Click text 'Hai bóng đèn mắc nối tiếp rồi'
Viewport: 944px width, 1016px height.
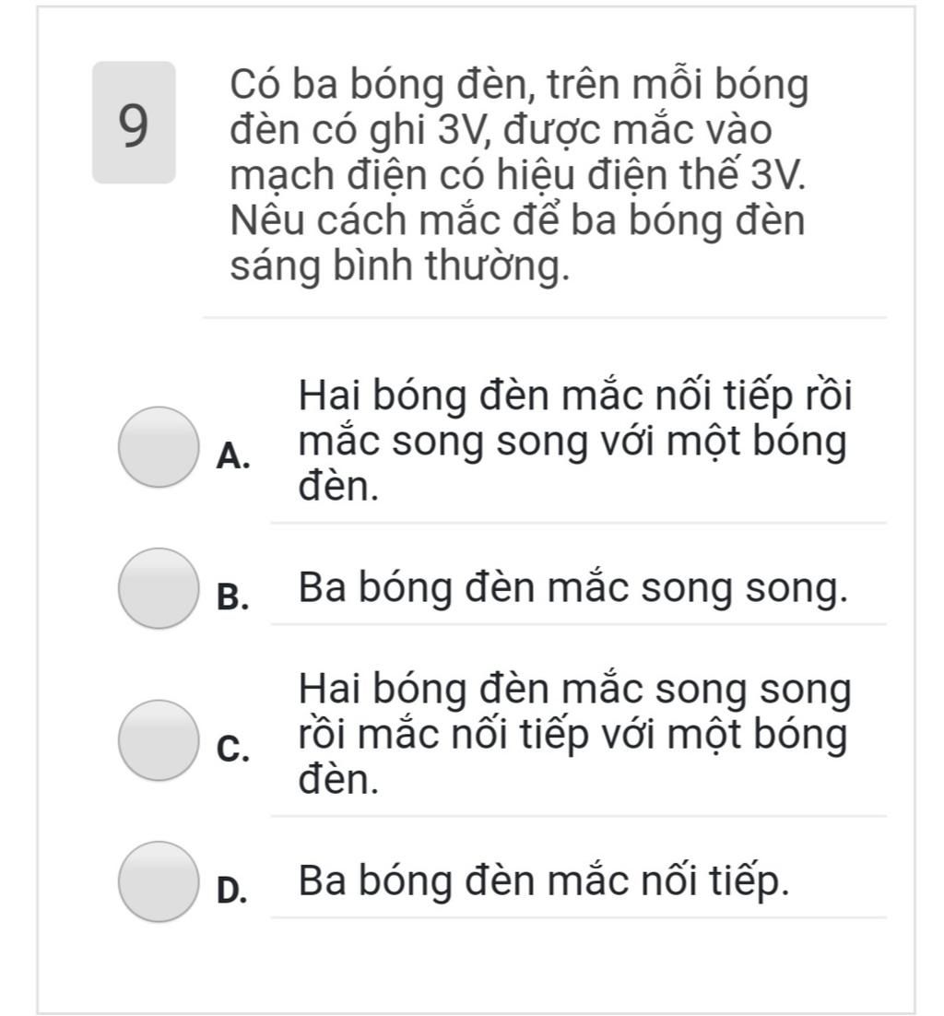pos(574,395)
